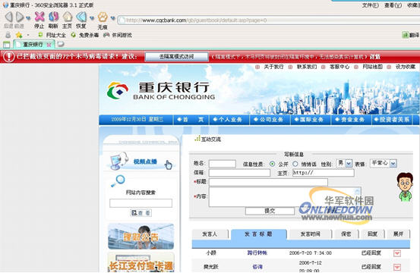Click the 提交 submit button
The width and height of the screenshot is (420, 273).
click(x=270, y=211)
